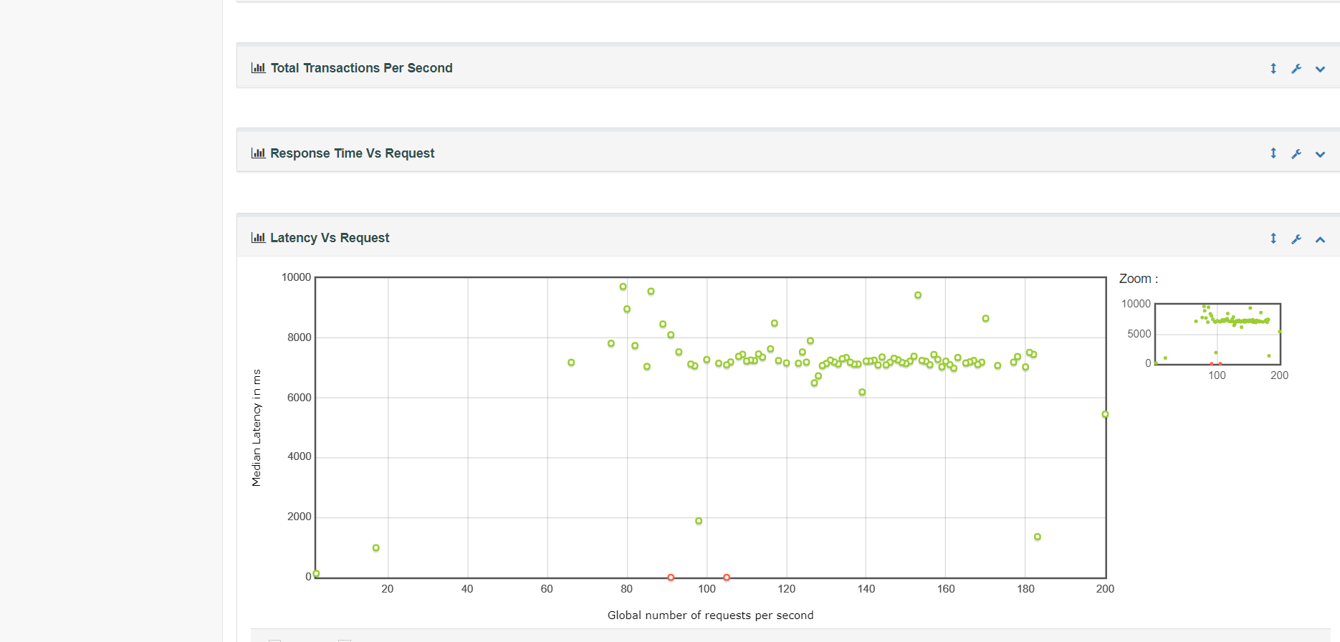Viewport: 1340px width, 642px height.
Task: Open wrench settings for Response Time Vs Request
Action: (1296, 154)
